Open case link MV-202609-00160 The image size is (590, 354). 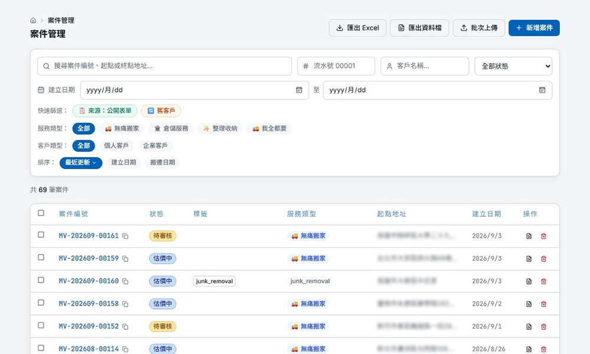point(89,281)
